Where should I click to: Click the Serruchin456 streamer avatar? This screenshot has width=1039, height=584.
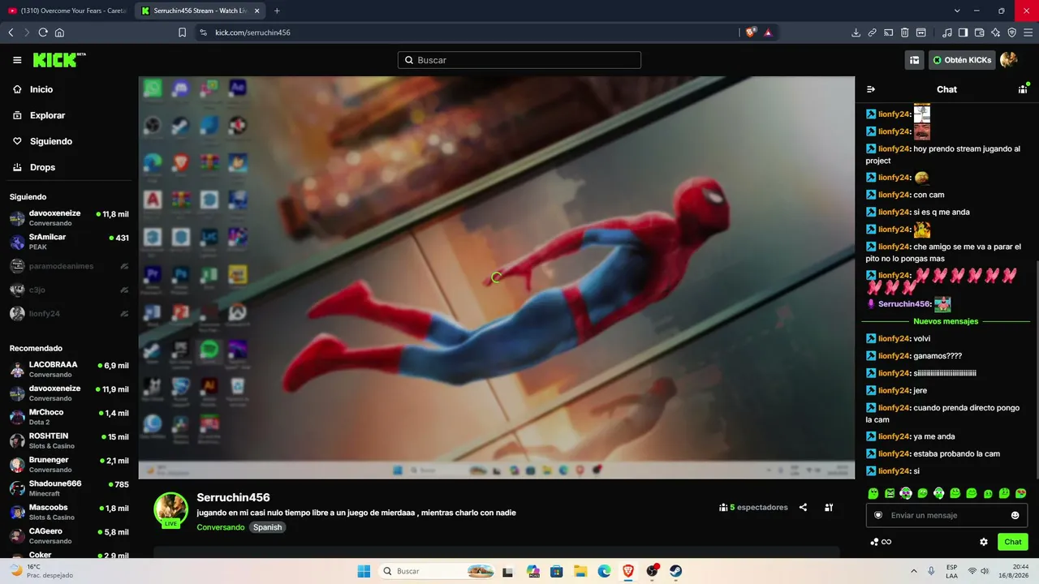pyautogui.click(x=171, y=510)
